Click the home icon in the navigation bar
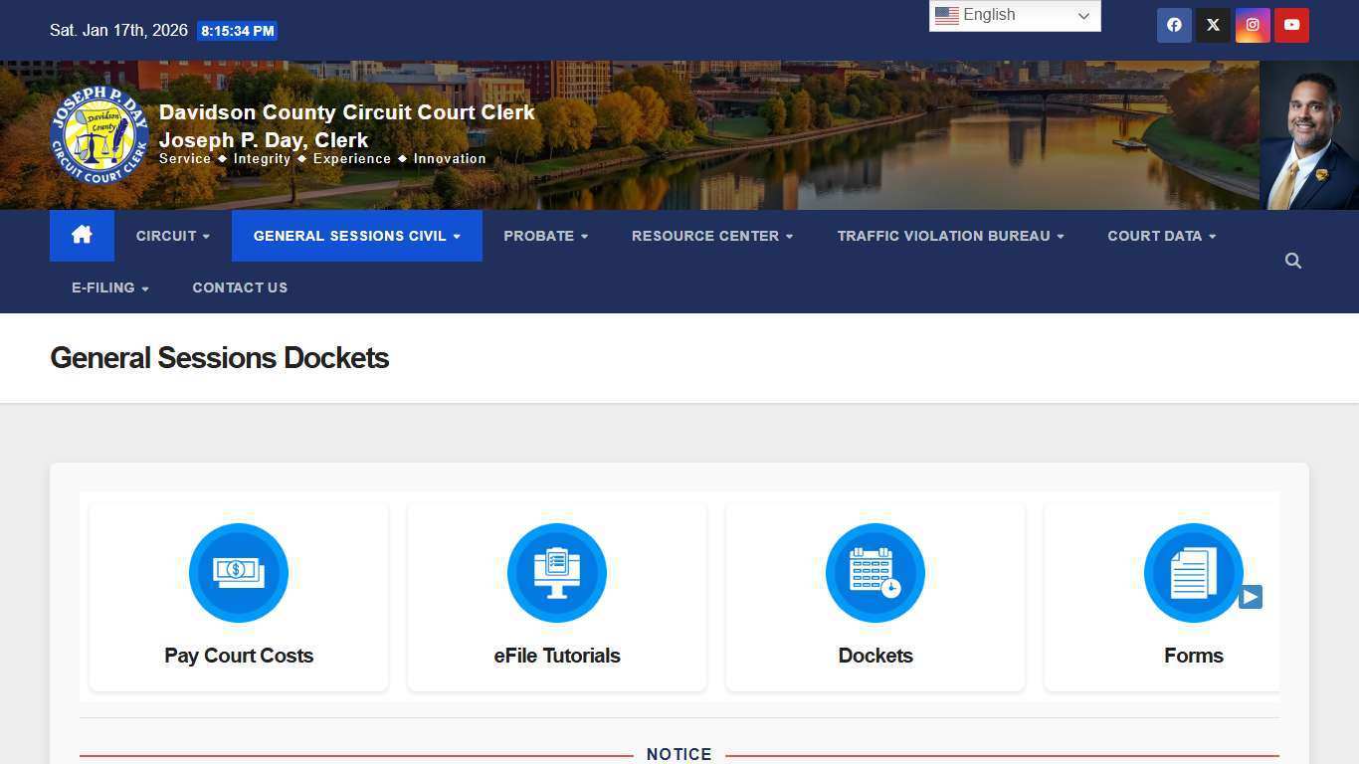 82,235
